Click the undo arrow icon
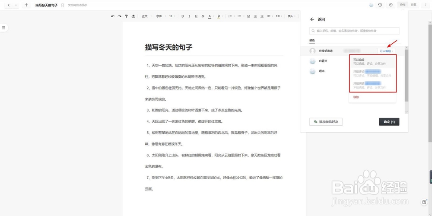This screenshot has width=432, height=216. (x=113, y=16)
